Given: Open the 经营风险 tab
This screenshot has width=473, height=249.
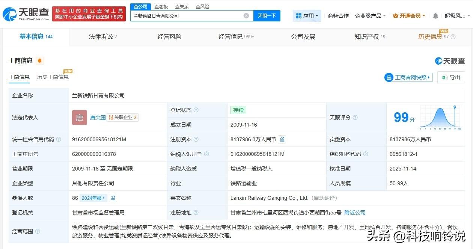Looking at the screenshot, I should [x=169, y=37].
